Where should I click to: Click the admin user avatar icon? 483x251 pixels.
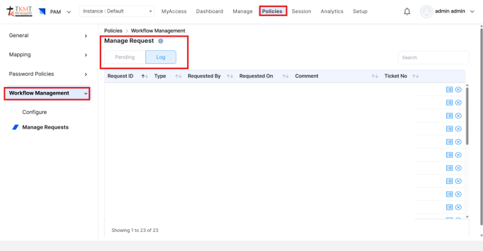point(427,12)
